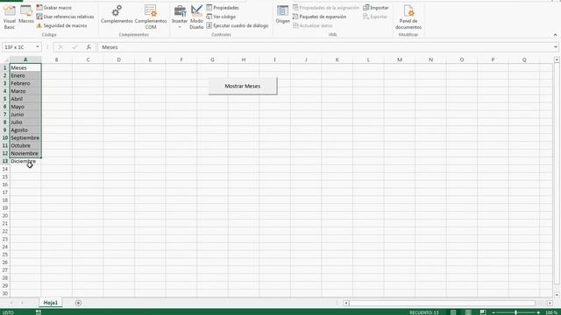Image resolution: width=561 pixels, height=315 pixels.
Task: Select cell containing Julio
Action: (25, 122)
